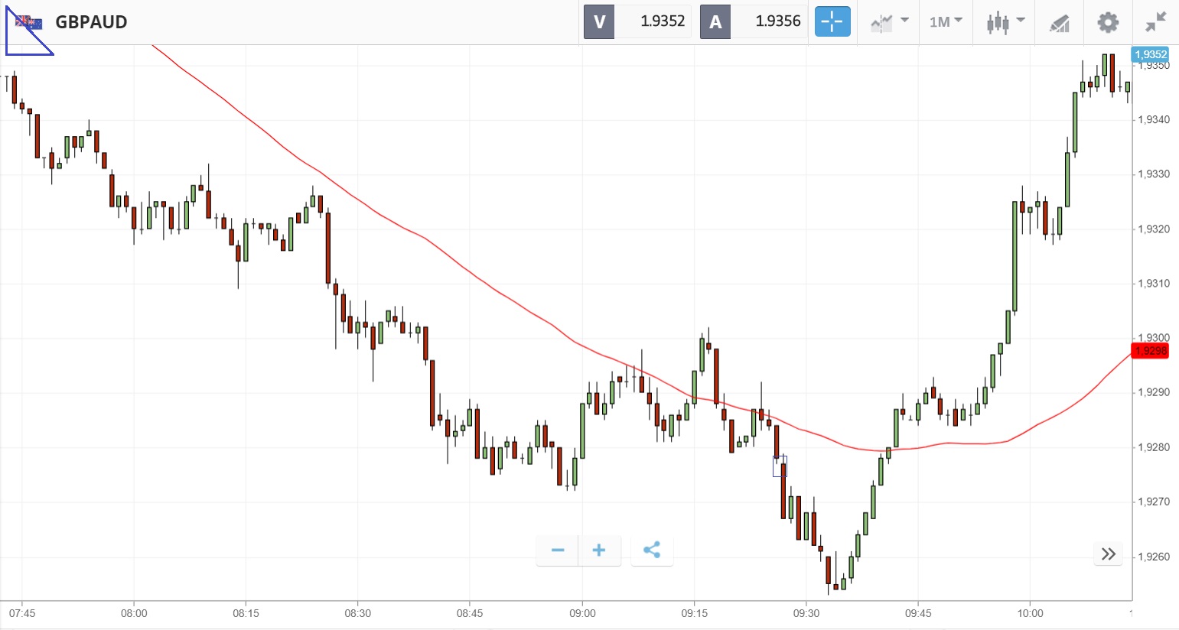Image resolution: width=1179 pixels, height=630 pixels.
Task: Open the 1M timeframe dropdown
Action: coord(946,22)
